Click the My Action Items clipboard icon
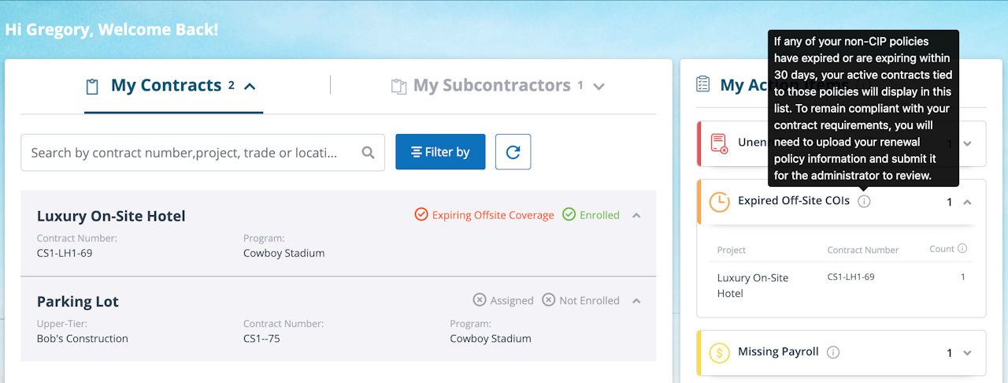Viewport: 1008px width, 383px height. [x=703, y=85]
